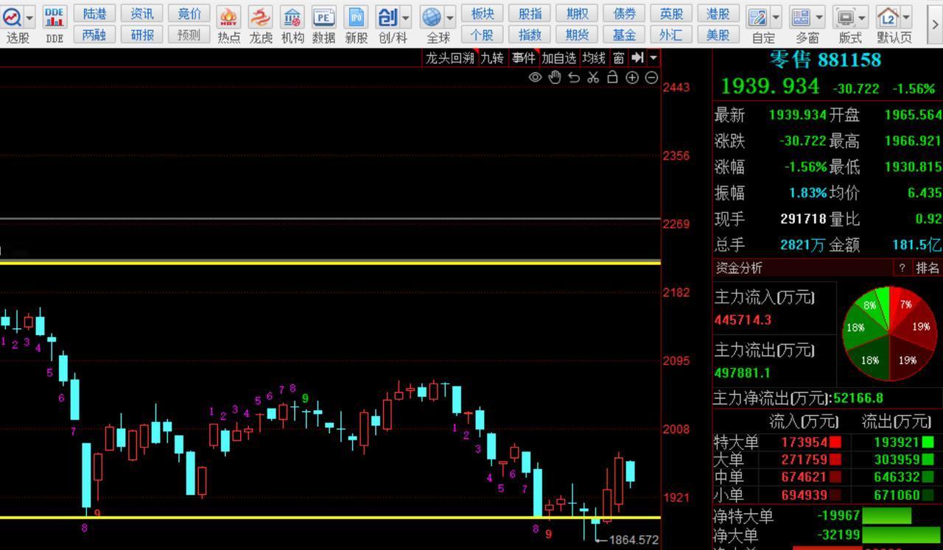Viewport: 943px width, 550px height.
Task: Click the 陆港 button
Action: [95, 14]
